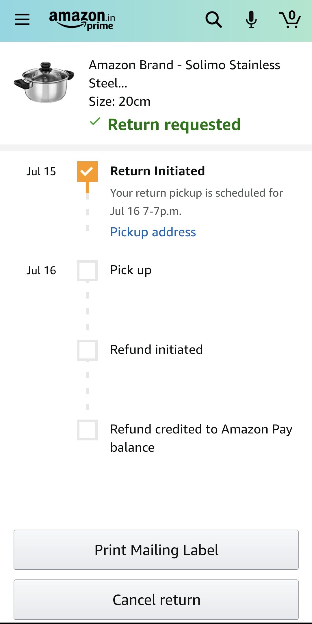Tap the Return requested status text
The width and height of the screenshot is (312, 624).
(174, 125)
